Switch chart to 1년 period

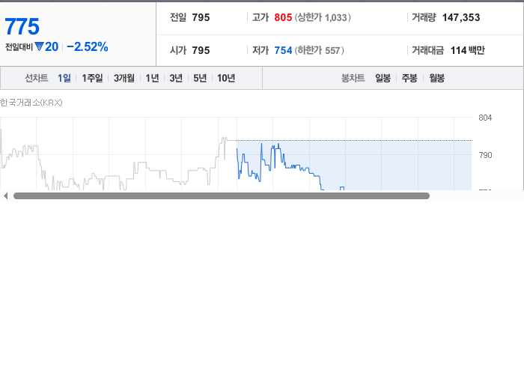point(152,78)
